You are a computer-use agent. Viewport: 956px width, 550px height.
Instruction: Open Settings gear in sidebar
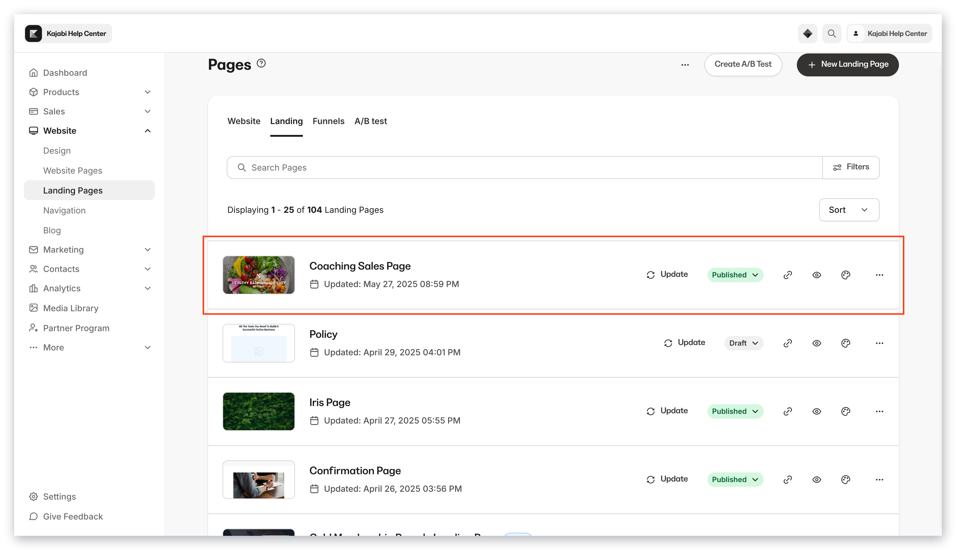pos(53,496)
